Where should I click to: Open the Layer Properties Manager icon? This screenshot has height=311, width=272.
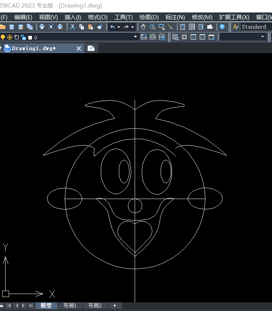pyautogui.click(x=144, y=37)
